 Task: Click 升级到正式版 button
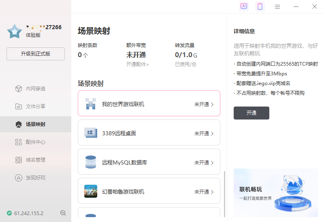(36, 54)
